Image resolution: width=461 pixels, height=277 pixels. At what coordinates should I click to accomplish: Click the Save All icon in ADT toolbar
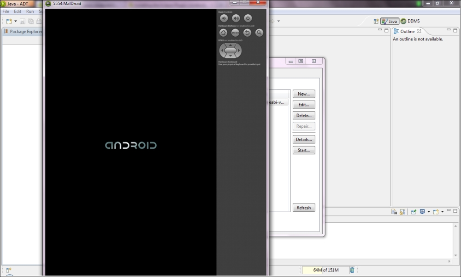point(30,21)
